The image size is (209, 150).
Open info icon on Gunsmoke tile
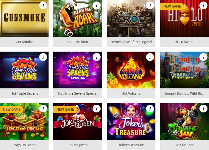[x=43, y=6]
